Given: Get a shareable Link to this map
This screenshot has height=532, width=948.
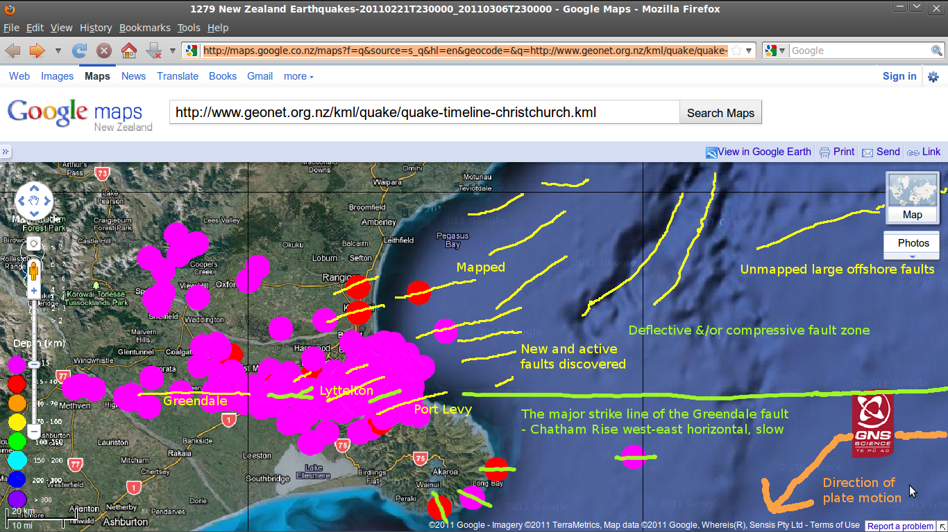Looking at the screenshot, I should pyautogui.click(x=924, y=152).
